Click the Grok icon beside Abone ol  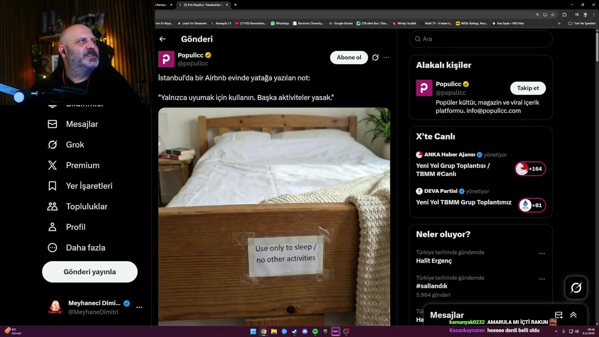pos(375,58)
